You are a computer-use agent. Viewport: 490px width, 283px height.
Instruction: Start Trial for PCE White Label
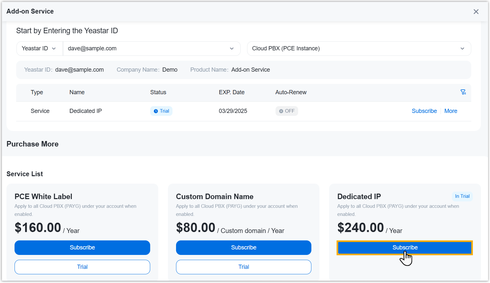click(x=82, y=267)
